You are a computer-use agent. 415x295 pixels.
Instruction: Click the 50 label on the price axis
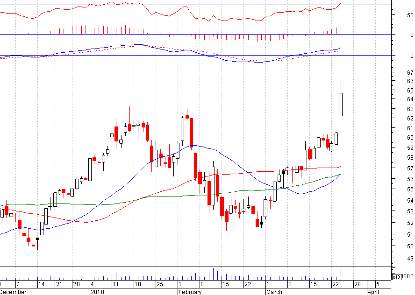[410, 246]
